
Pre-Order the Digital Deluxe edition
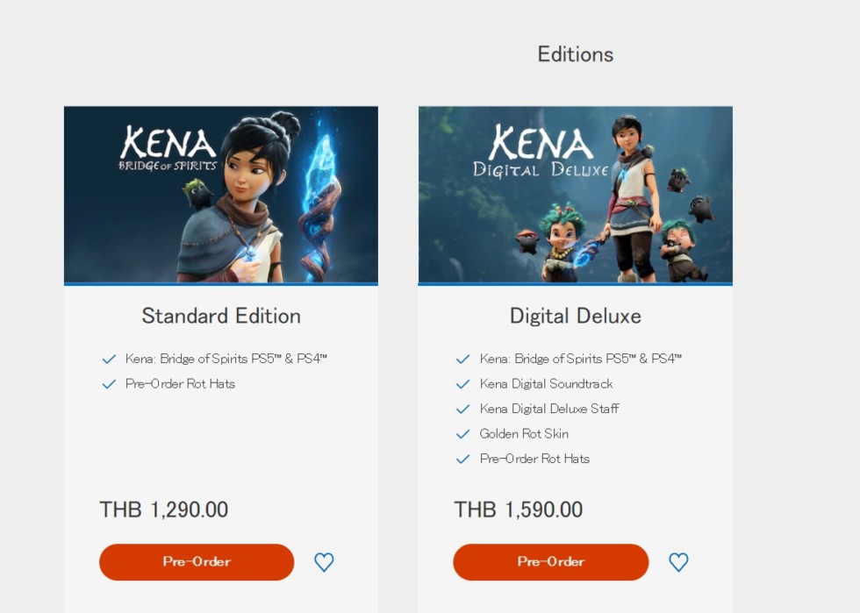point(550,562)
